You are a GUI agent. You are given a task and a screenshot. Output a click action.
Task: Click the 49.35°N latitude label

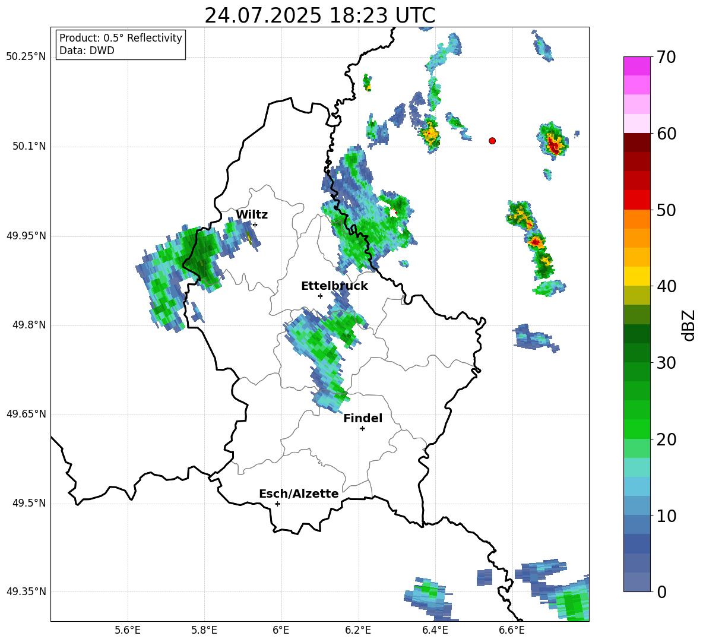(26, 592)
